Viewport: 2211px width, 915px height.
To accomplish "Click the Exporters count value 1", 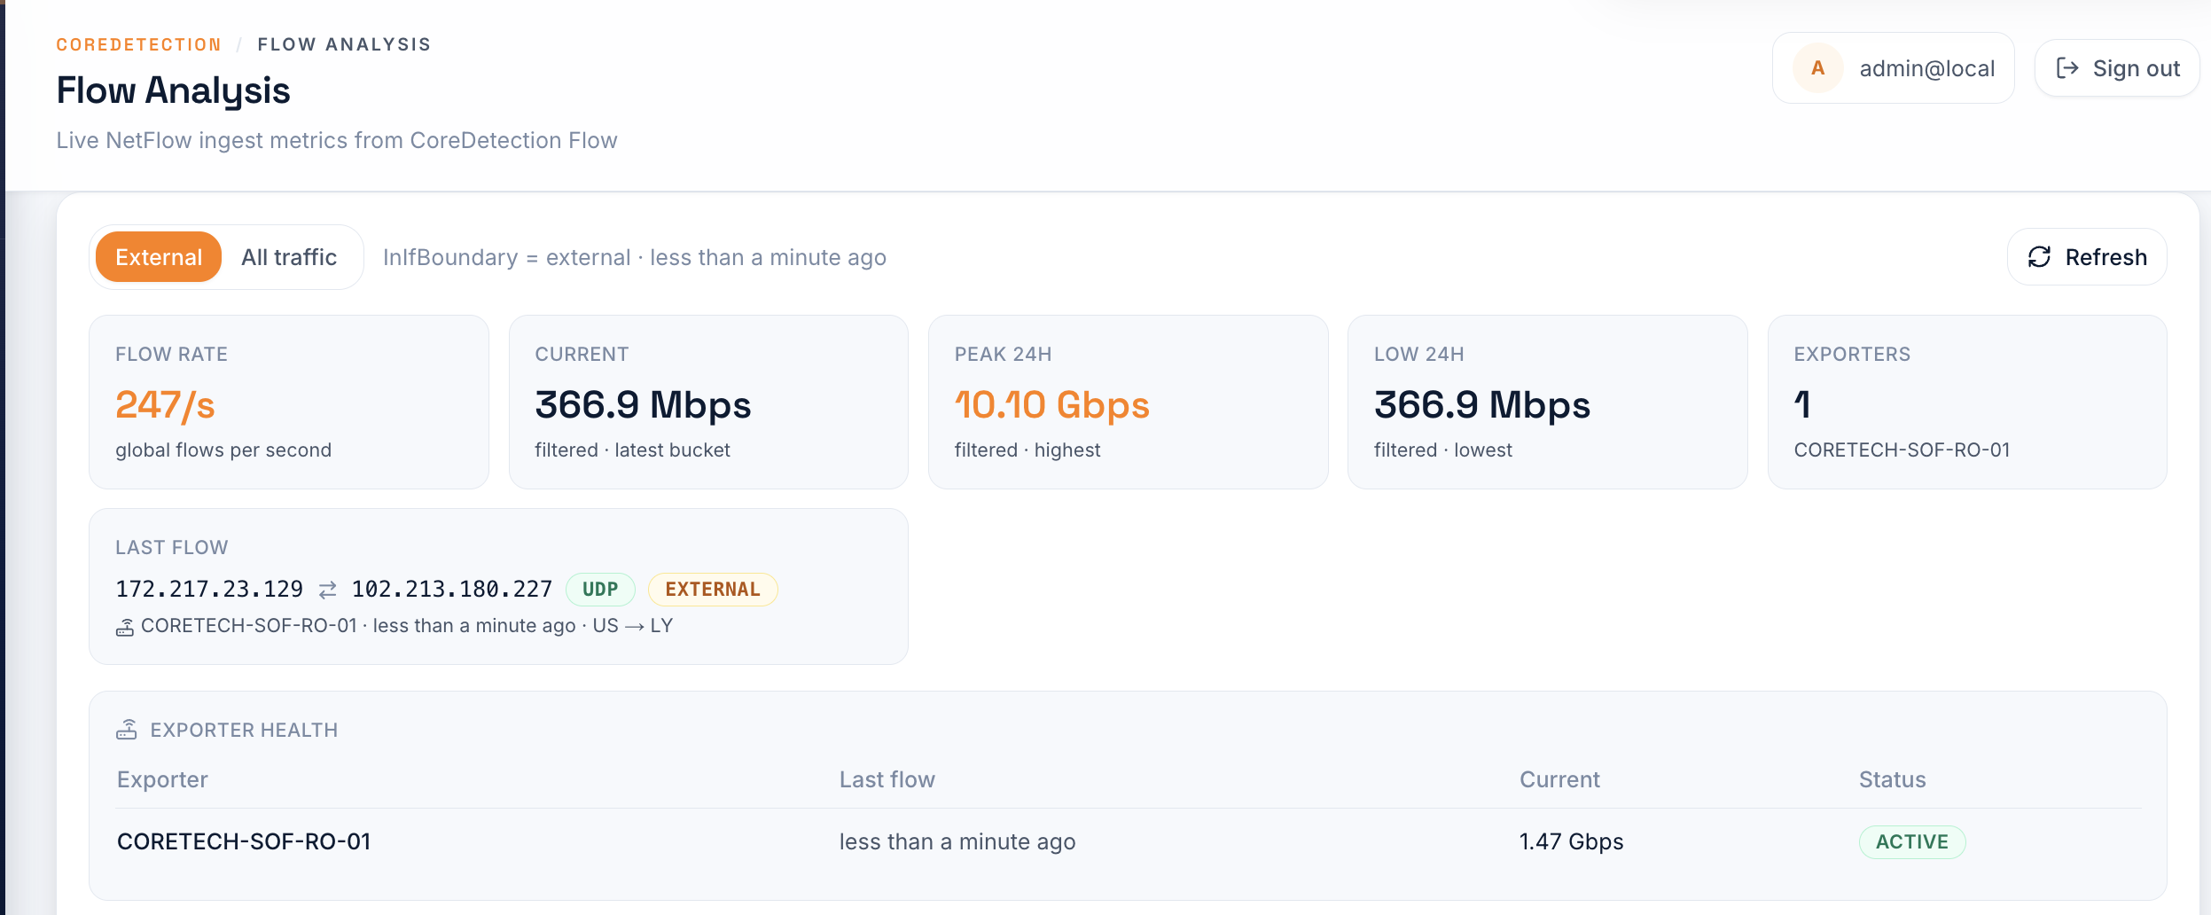I will tap(1802, 405).
